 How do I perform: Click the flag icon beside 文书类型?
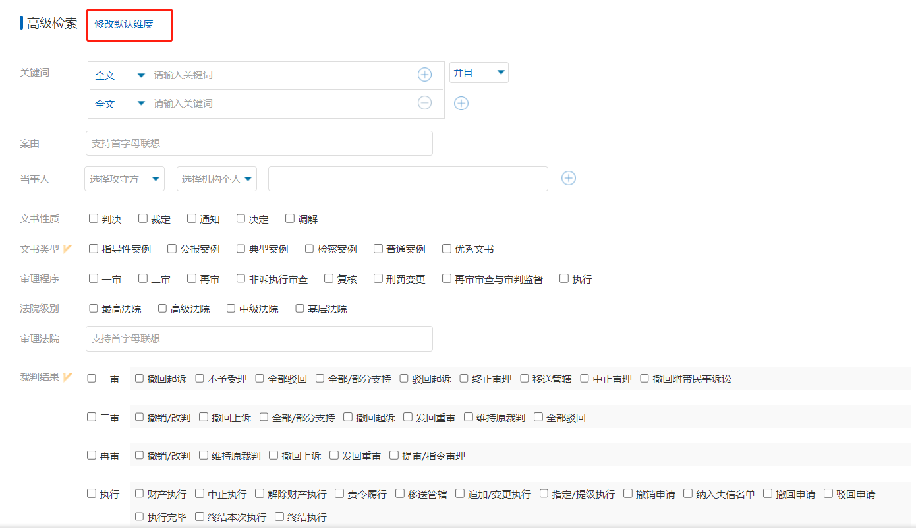68,249
